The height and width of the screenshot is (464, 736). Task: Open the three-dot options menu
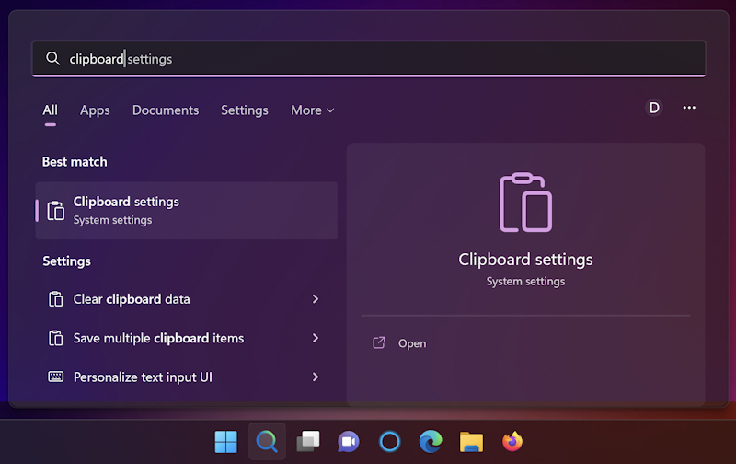coord(689,108)
